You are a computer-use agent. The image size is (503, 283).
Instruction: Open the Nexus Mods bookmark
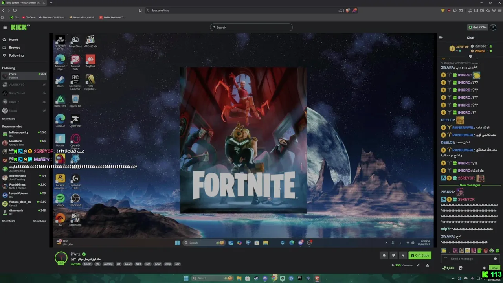coord(83,17)
